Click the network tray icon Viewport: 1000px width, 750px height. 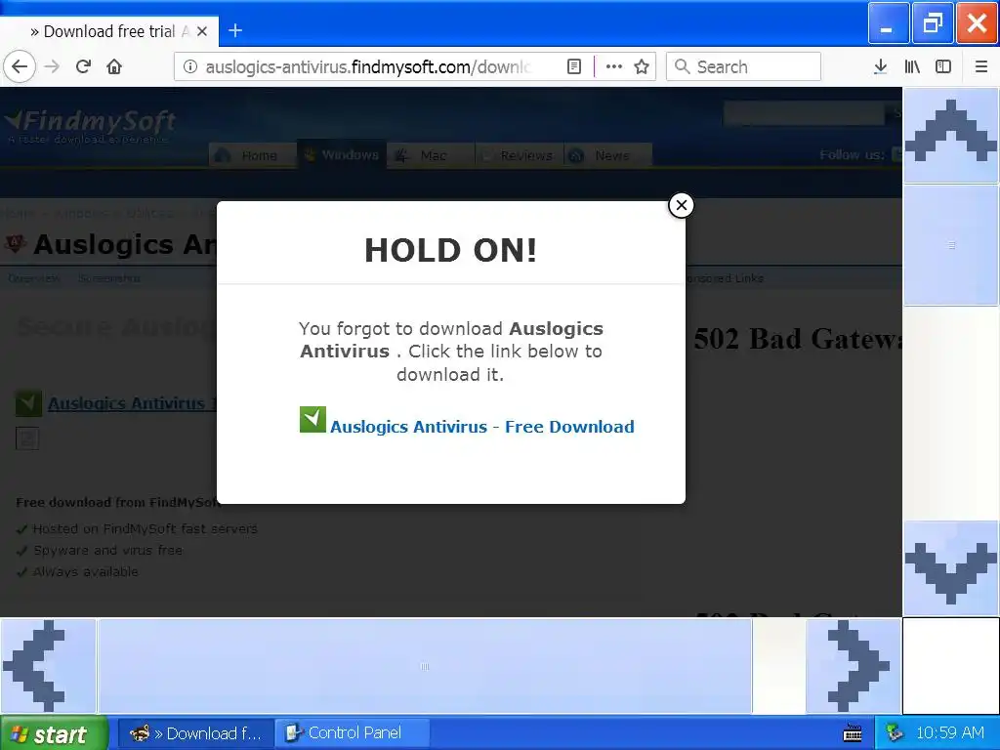pos(895,733)
